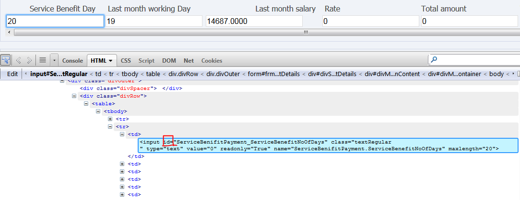The width and height of the screenshot is (520, 200).
Task: Switch to the Cookies panel
Action: [x=212, y=61]
